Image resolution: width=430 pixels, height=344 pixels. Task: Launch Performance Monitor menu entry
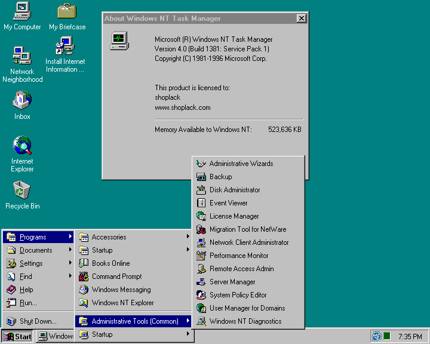click(248, 256)
